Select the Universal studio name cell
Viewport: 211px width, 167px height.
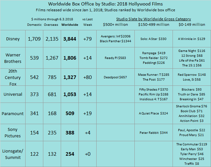(13, 94)
